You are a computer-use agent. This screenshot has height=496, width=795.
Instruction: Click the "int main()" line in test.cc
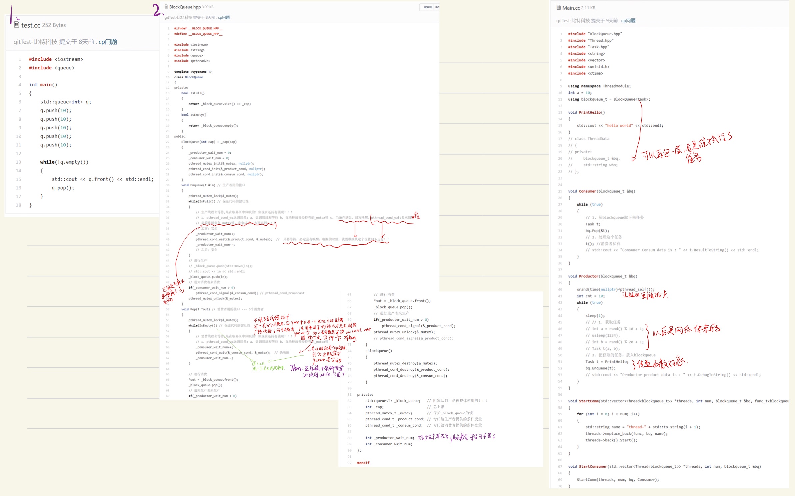pyautogui.click(x=43, y=85)
